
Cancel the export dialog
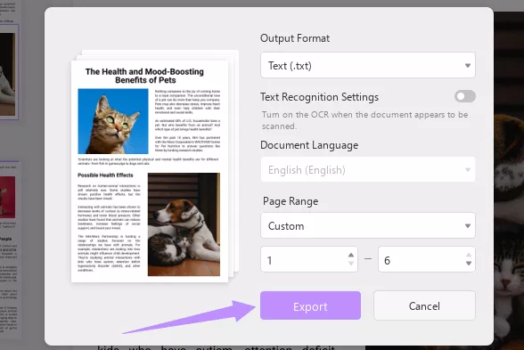pos(424,305)
